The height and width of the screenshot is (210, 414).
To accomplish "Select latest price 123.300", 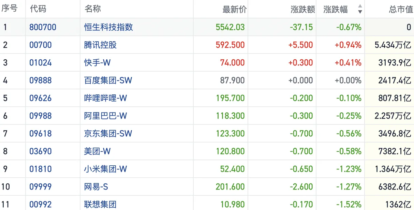I will [230, 134].
